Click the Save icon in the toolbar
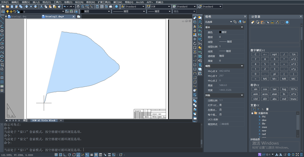This screenshot has width=304, height=157. click(x=12, y=6)
